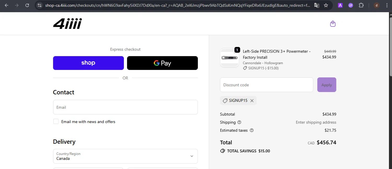Focus the Discount code field
Image resolution: width=392 pixels, height=169 pixels.
coord(267,85)
